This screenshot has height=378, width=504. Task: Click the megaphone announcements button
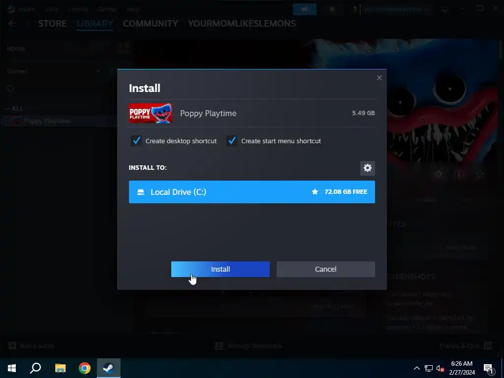(305, 9)
